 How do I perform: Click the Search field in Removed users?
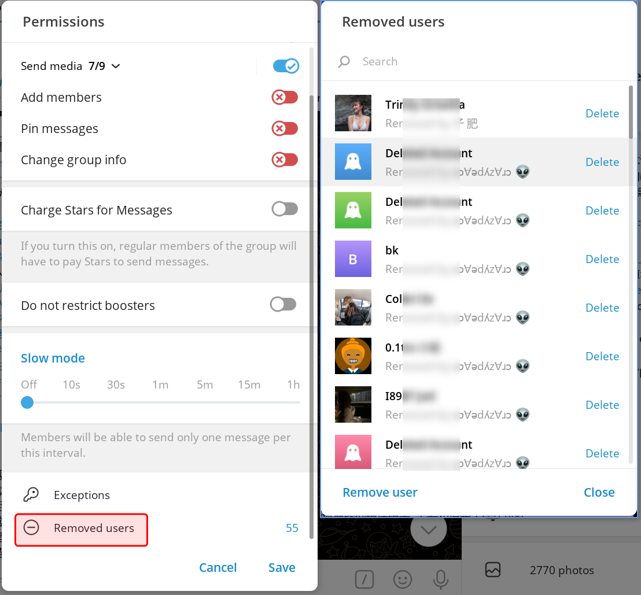486,62
